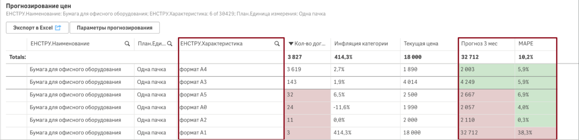Select формат A1 row characteristic
This screenshot has width=579, height=140.
[193, 133]
